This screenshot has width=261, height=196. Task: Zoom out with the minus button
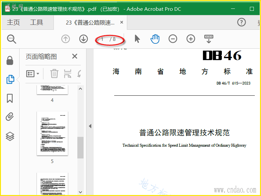point(173,39)
